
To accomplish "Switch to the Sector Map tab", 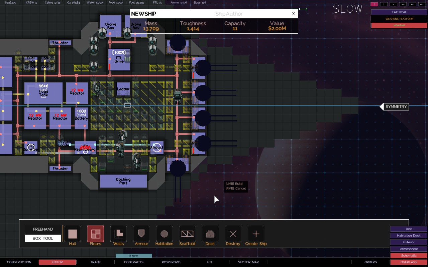I will 248,262.
